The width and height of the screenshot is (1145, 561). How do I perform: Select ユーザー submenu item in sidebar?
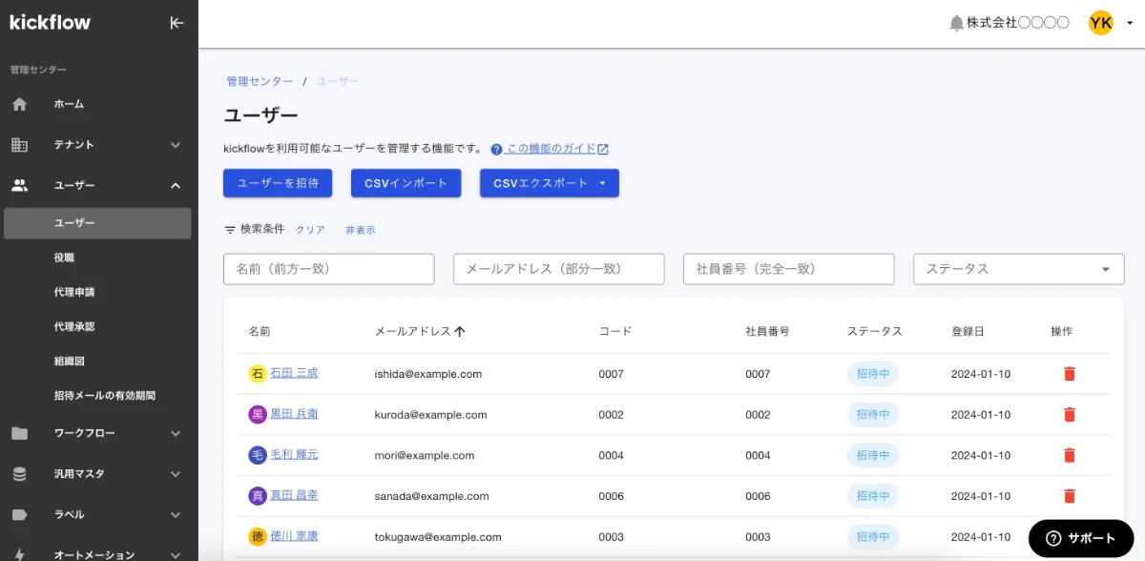97,223
